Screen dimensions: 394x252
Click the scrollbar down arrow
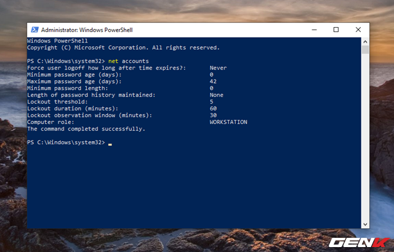tap(365, 224)
